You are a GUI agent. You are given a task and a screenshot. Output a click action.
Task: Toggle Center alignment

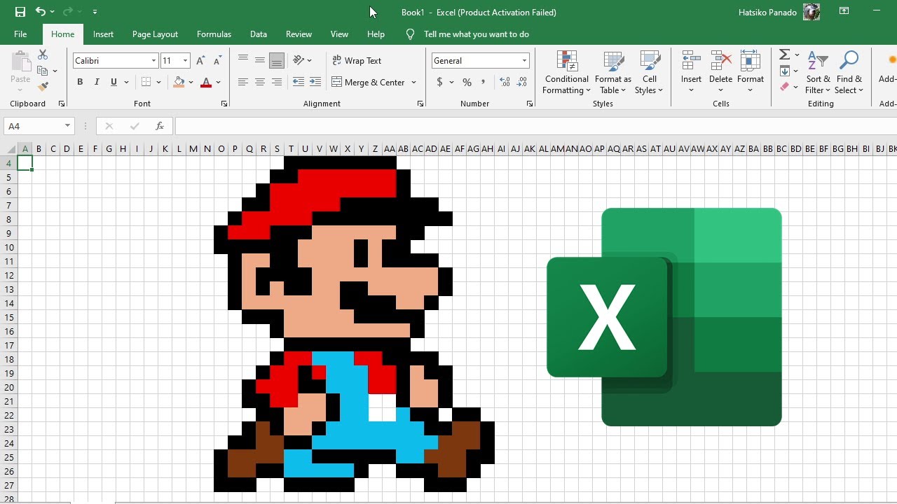(x=260, y=82)
